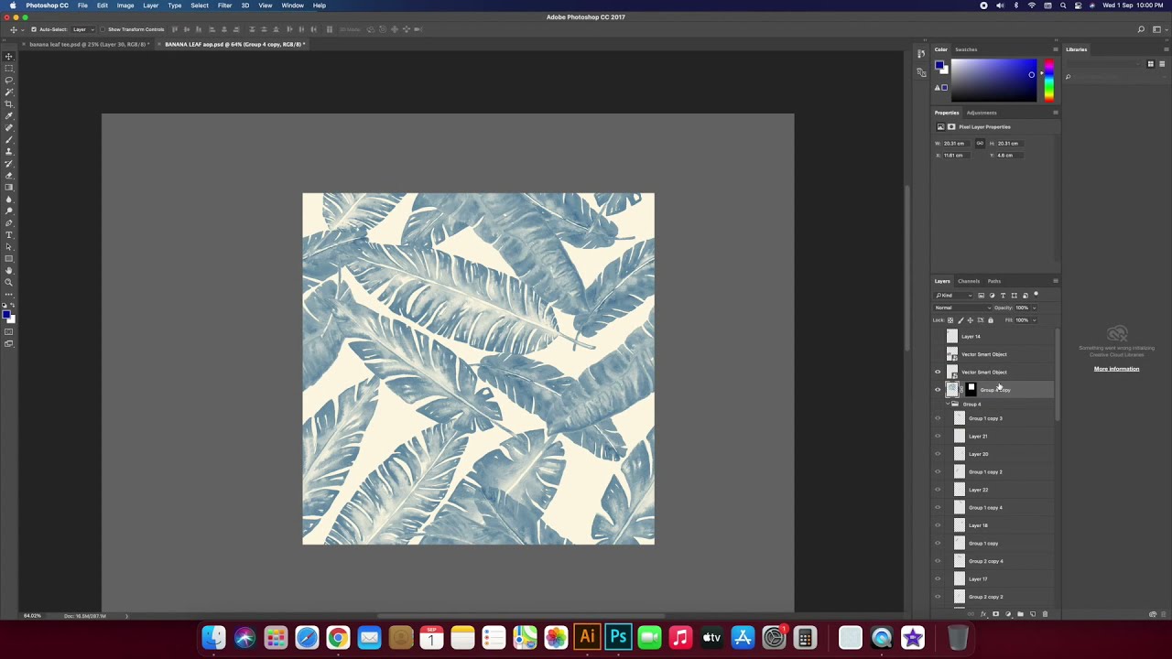The width and height of the screenshot is (1172, 659).
Task: Select the Zoom tool
Action: 9,282
